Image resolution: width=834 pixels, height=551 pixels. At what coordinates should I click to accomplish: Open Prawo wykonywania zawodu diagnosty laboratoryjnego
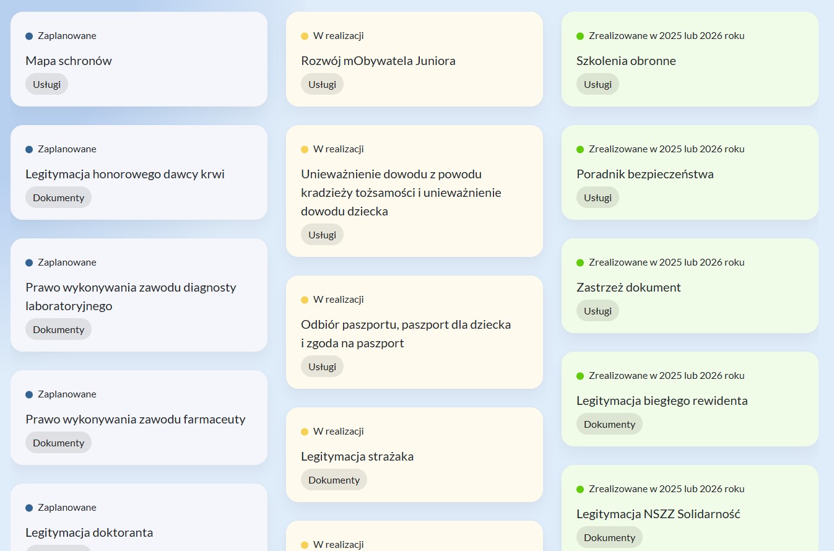pyautogui.click(x=131, y=297)
